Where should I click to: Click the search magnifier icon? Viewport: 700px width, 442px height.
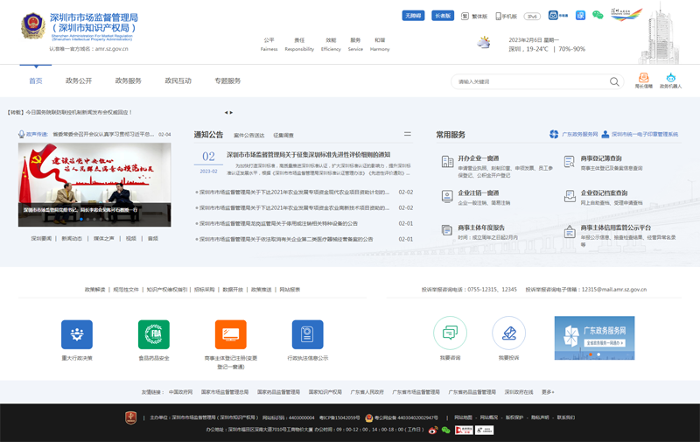[615, 81]
